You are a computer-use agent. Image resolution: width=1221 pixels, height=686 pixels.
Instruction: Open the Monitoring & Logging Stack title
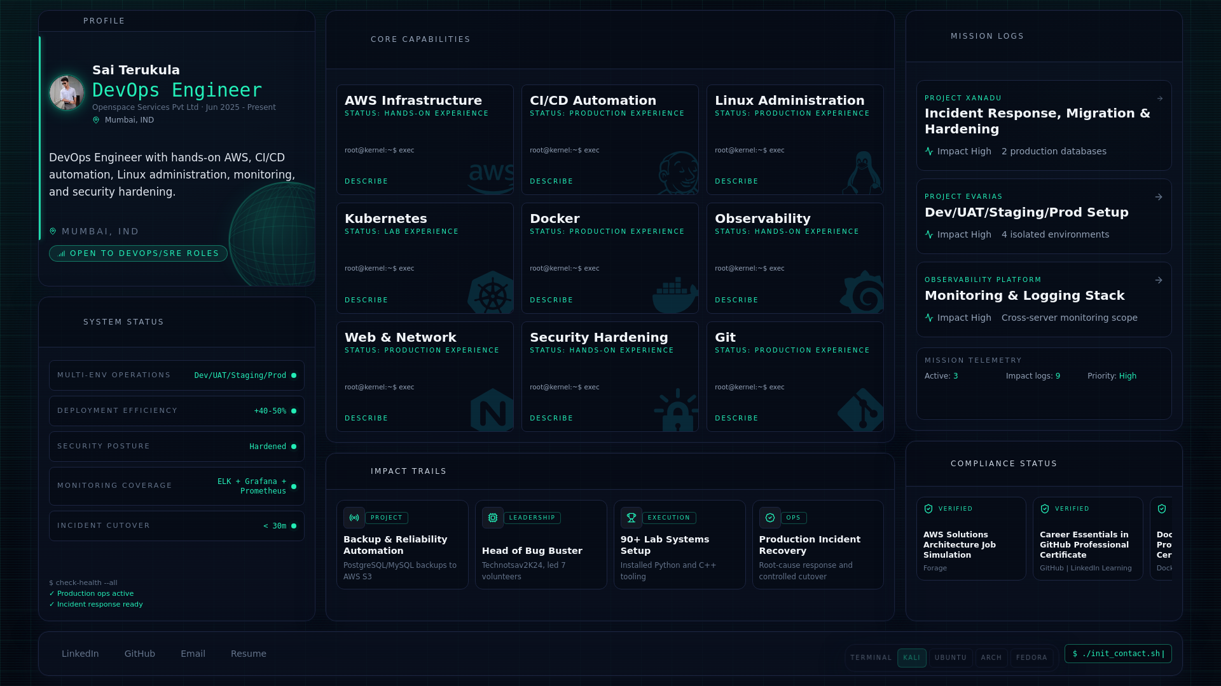[x=1024, y=296]
